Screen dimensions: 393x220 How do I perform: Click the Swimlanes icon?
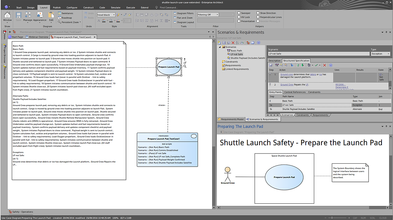pyautogui.click(x=59, y=13)
